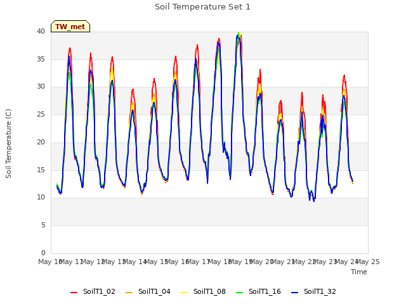
Task: Click the y-axis value 5
Action: [43, 225]
